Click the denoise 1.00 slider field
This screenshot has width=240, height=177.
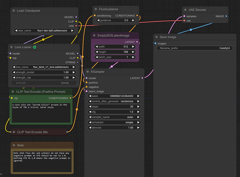pyautogui.click(x=114, y=127)
